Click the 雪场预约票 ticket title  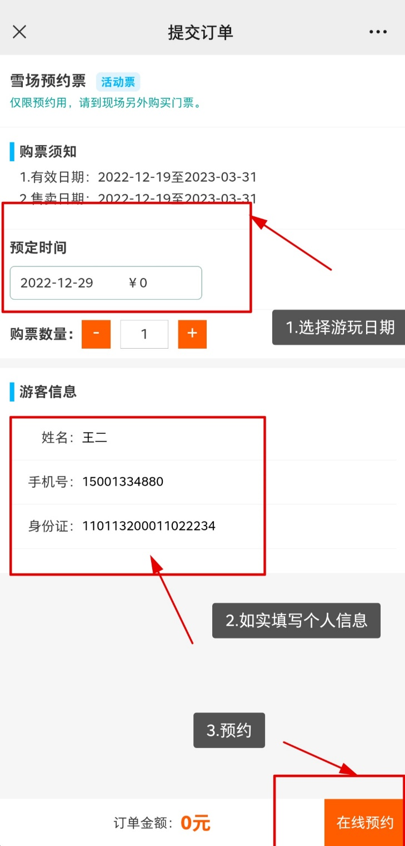[48, 81]
